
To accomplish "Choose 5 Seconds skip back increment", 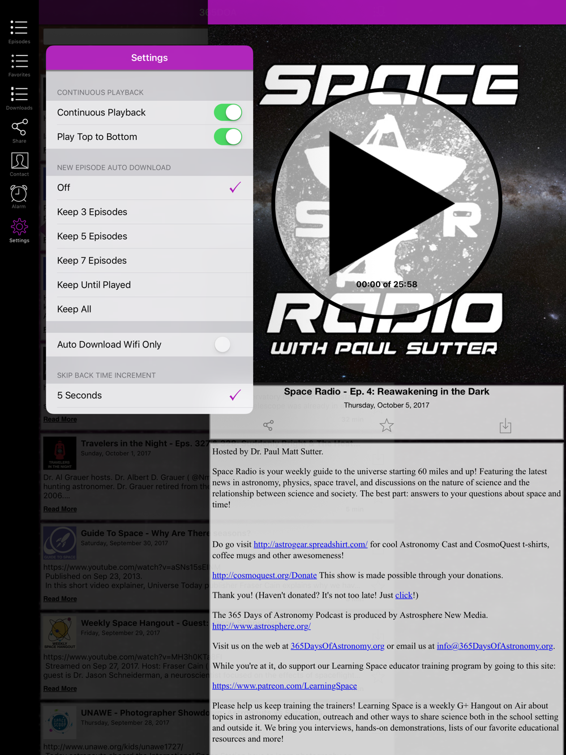I will (x=149, y=396).
